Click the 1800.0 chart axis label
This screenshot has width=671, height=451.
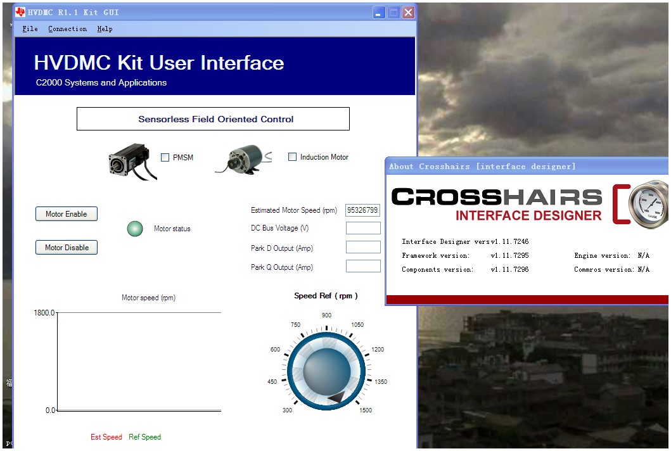44,313
